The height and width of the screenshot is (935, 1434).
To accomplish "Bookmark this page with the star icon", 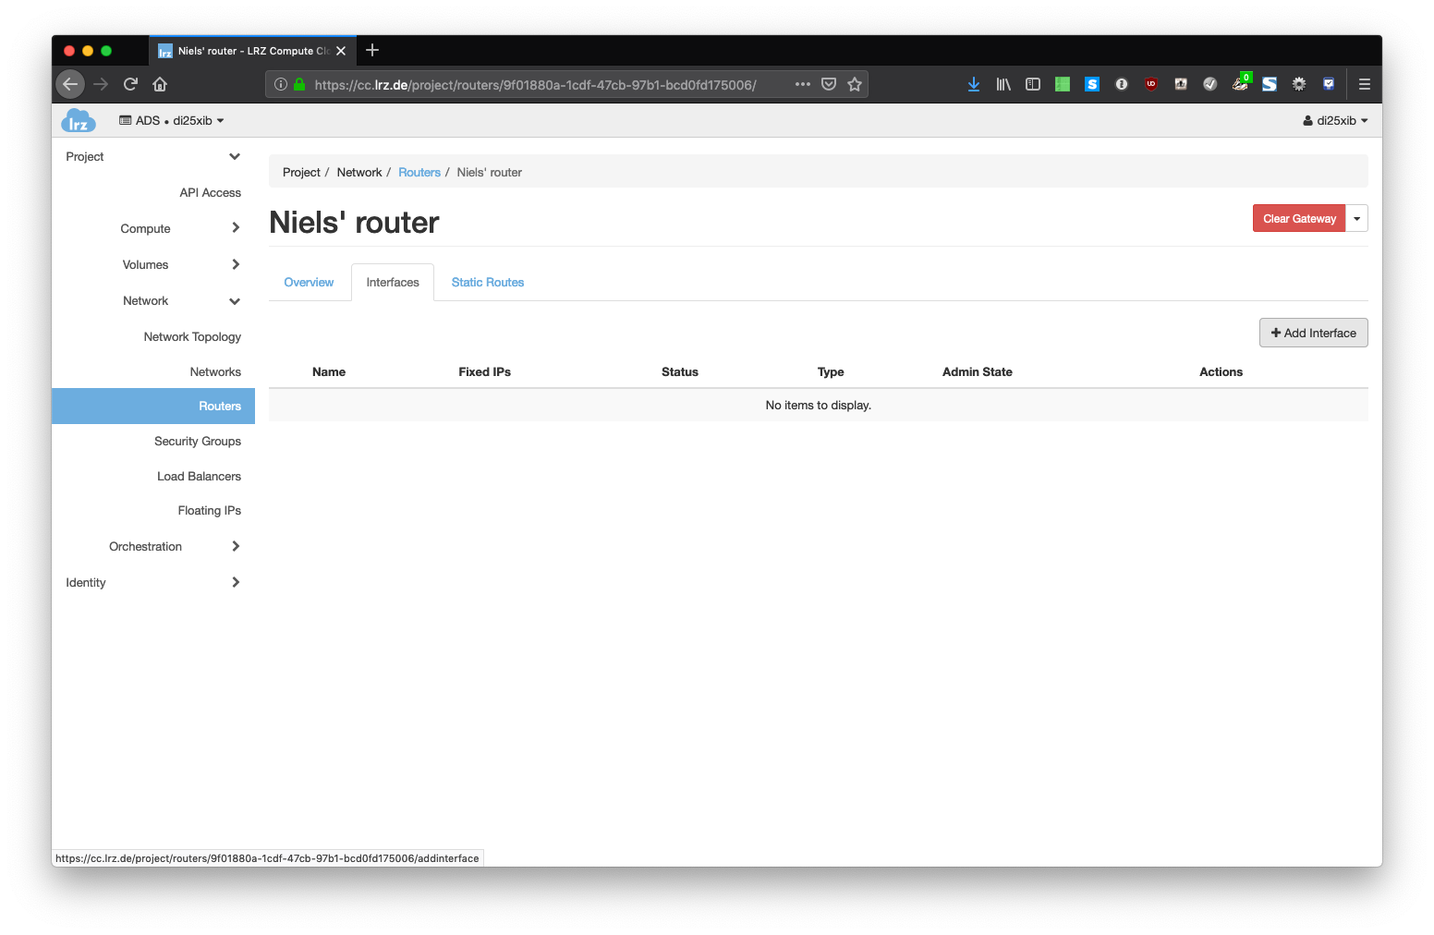I will click(855, 84).
